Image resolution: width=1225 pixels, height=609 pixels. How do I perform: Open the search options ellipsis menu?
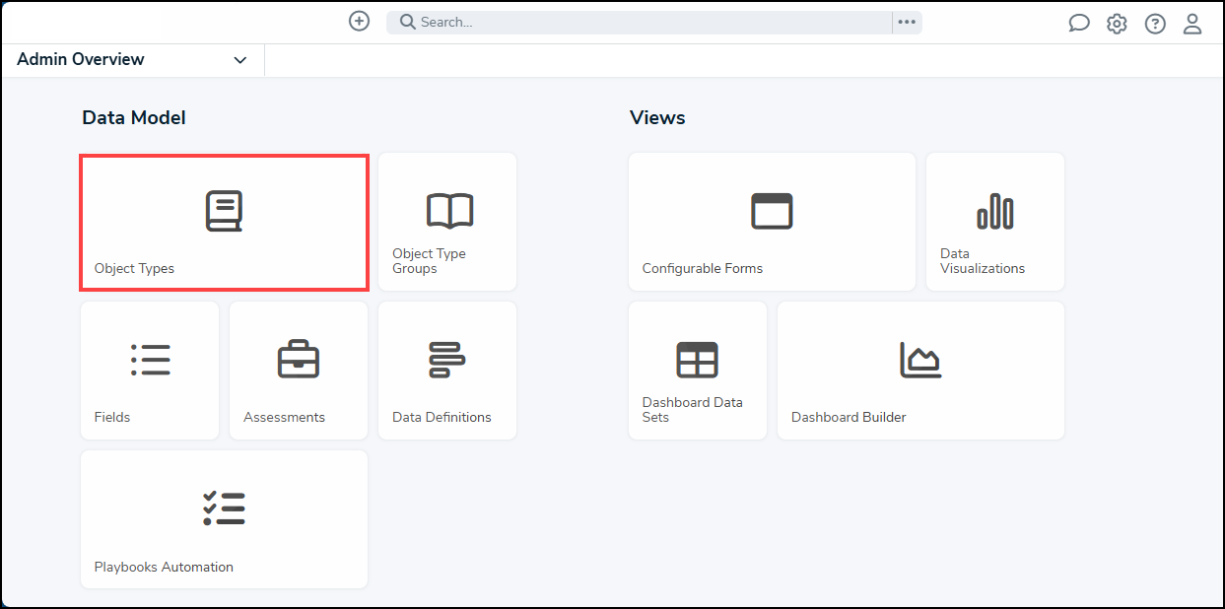pyautogui.click(x=906, y=21)
